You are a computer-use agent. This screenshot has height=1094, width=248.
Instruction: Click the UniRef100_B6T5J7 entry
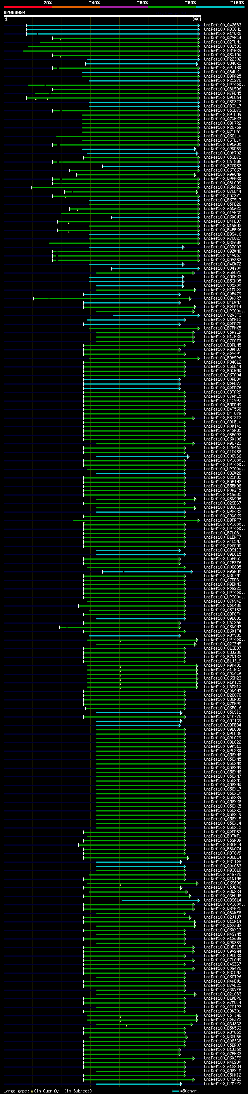click(x=222, y=200)
